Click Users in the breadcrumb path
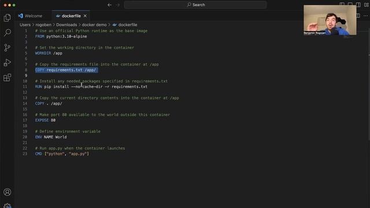370x208 pixels. click(x=25, y=25)
